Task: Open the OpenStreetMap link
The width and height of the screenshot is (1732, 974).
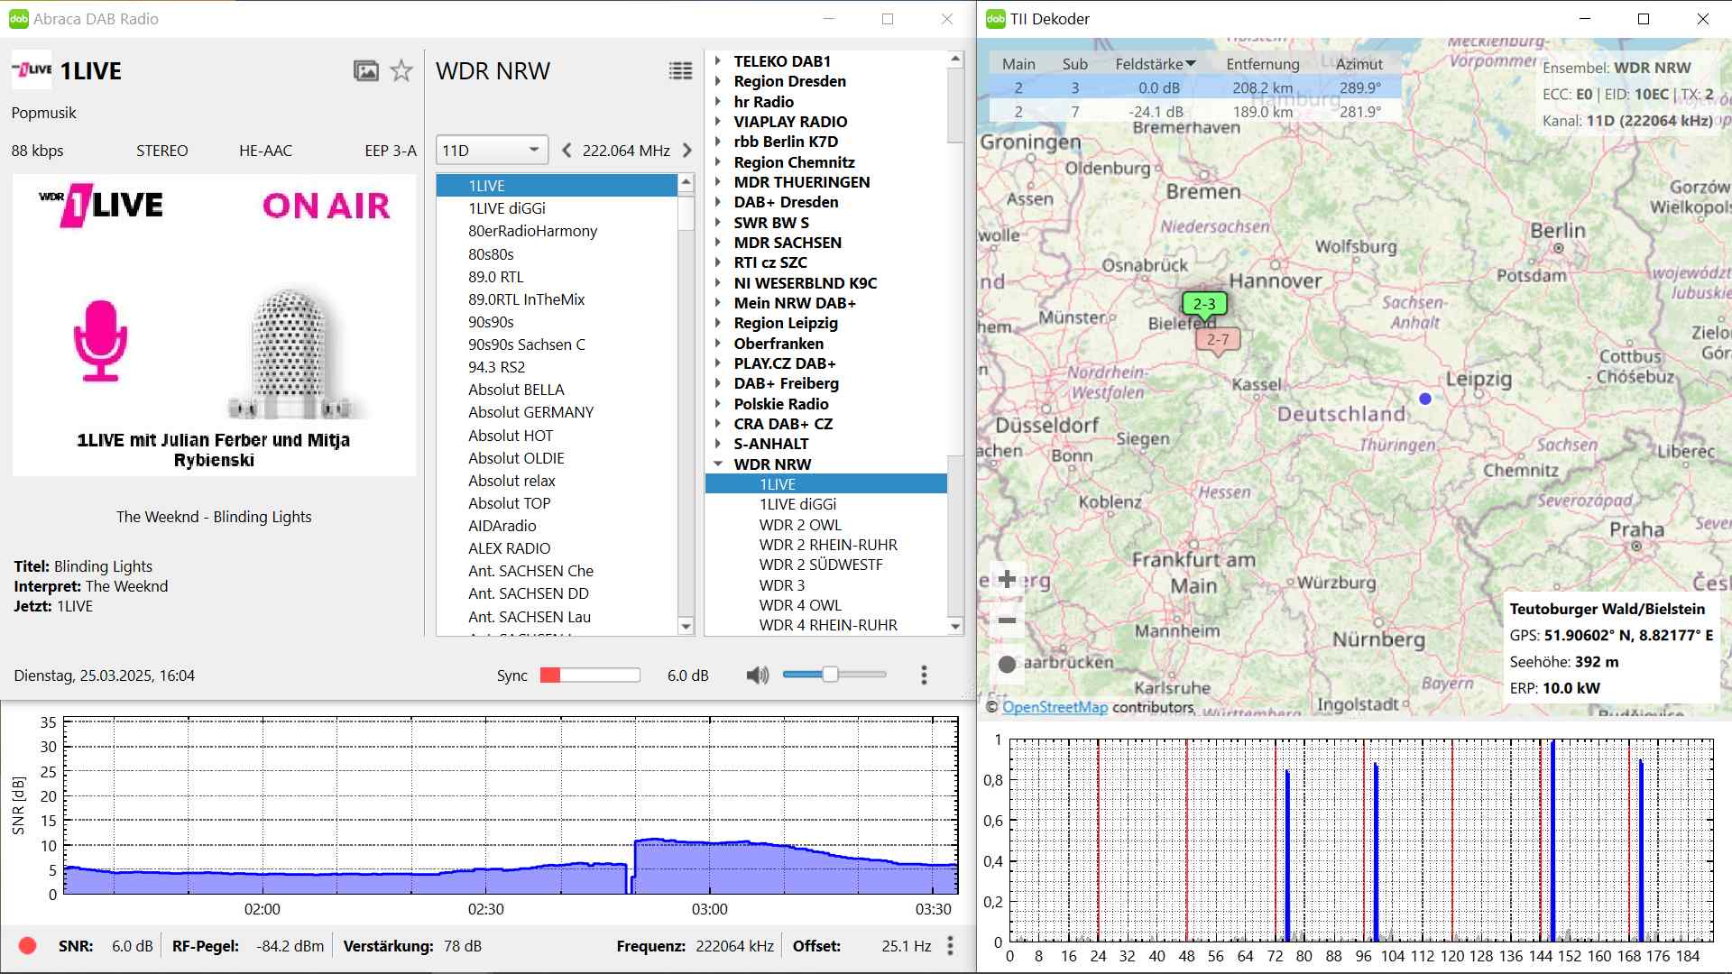Action: 1055,707
